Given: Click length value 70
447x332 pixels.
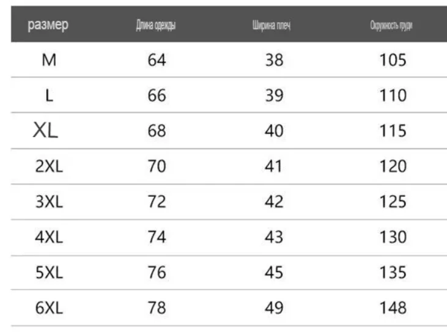Looking at the screenshot, I should click(157, 166).
